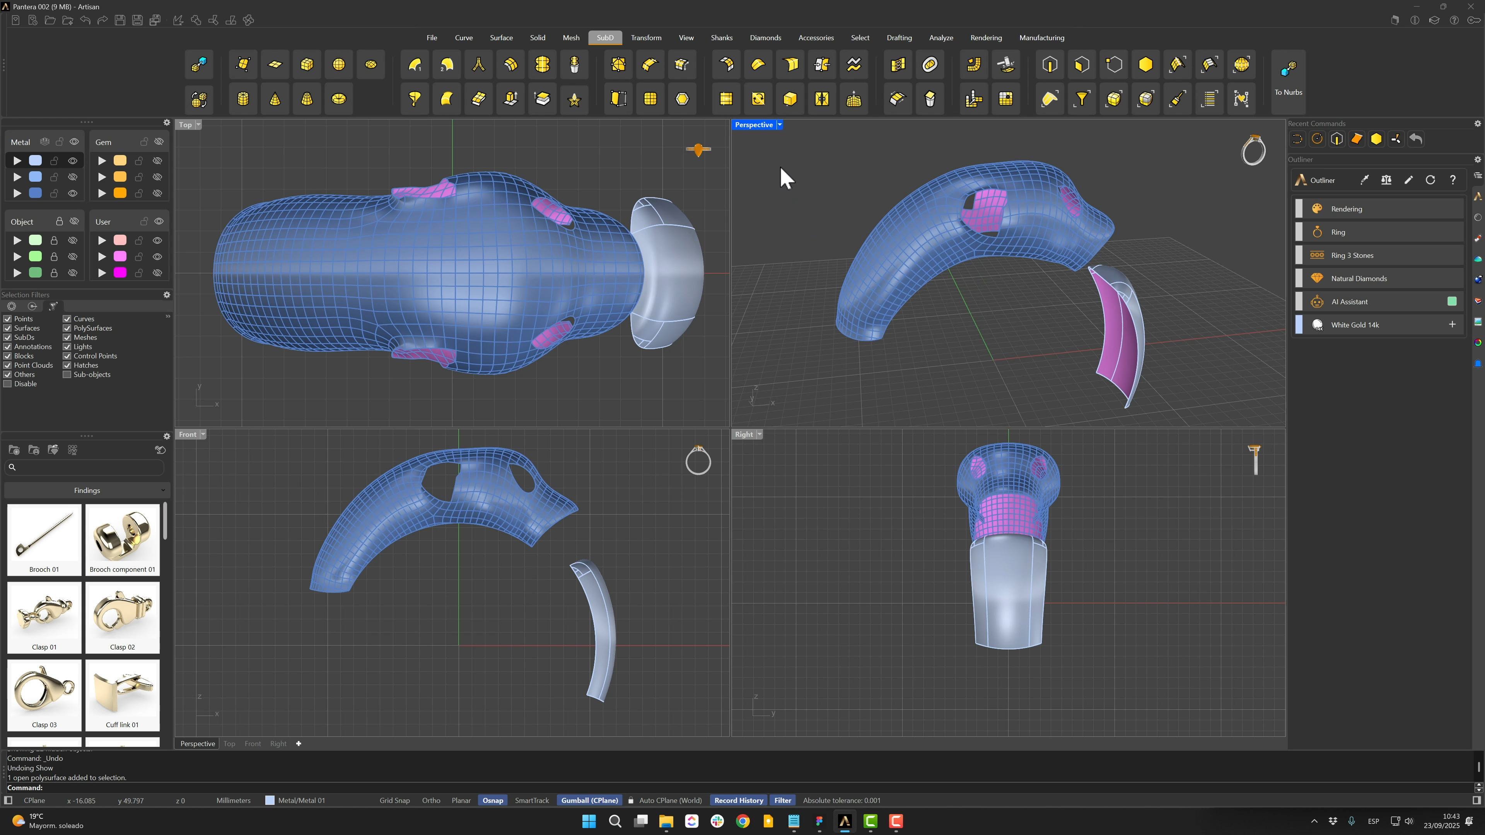The width and height of the screenshot is (1485, 835).
Task: Open the Findings category dropdown
Action: 87,491
